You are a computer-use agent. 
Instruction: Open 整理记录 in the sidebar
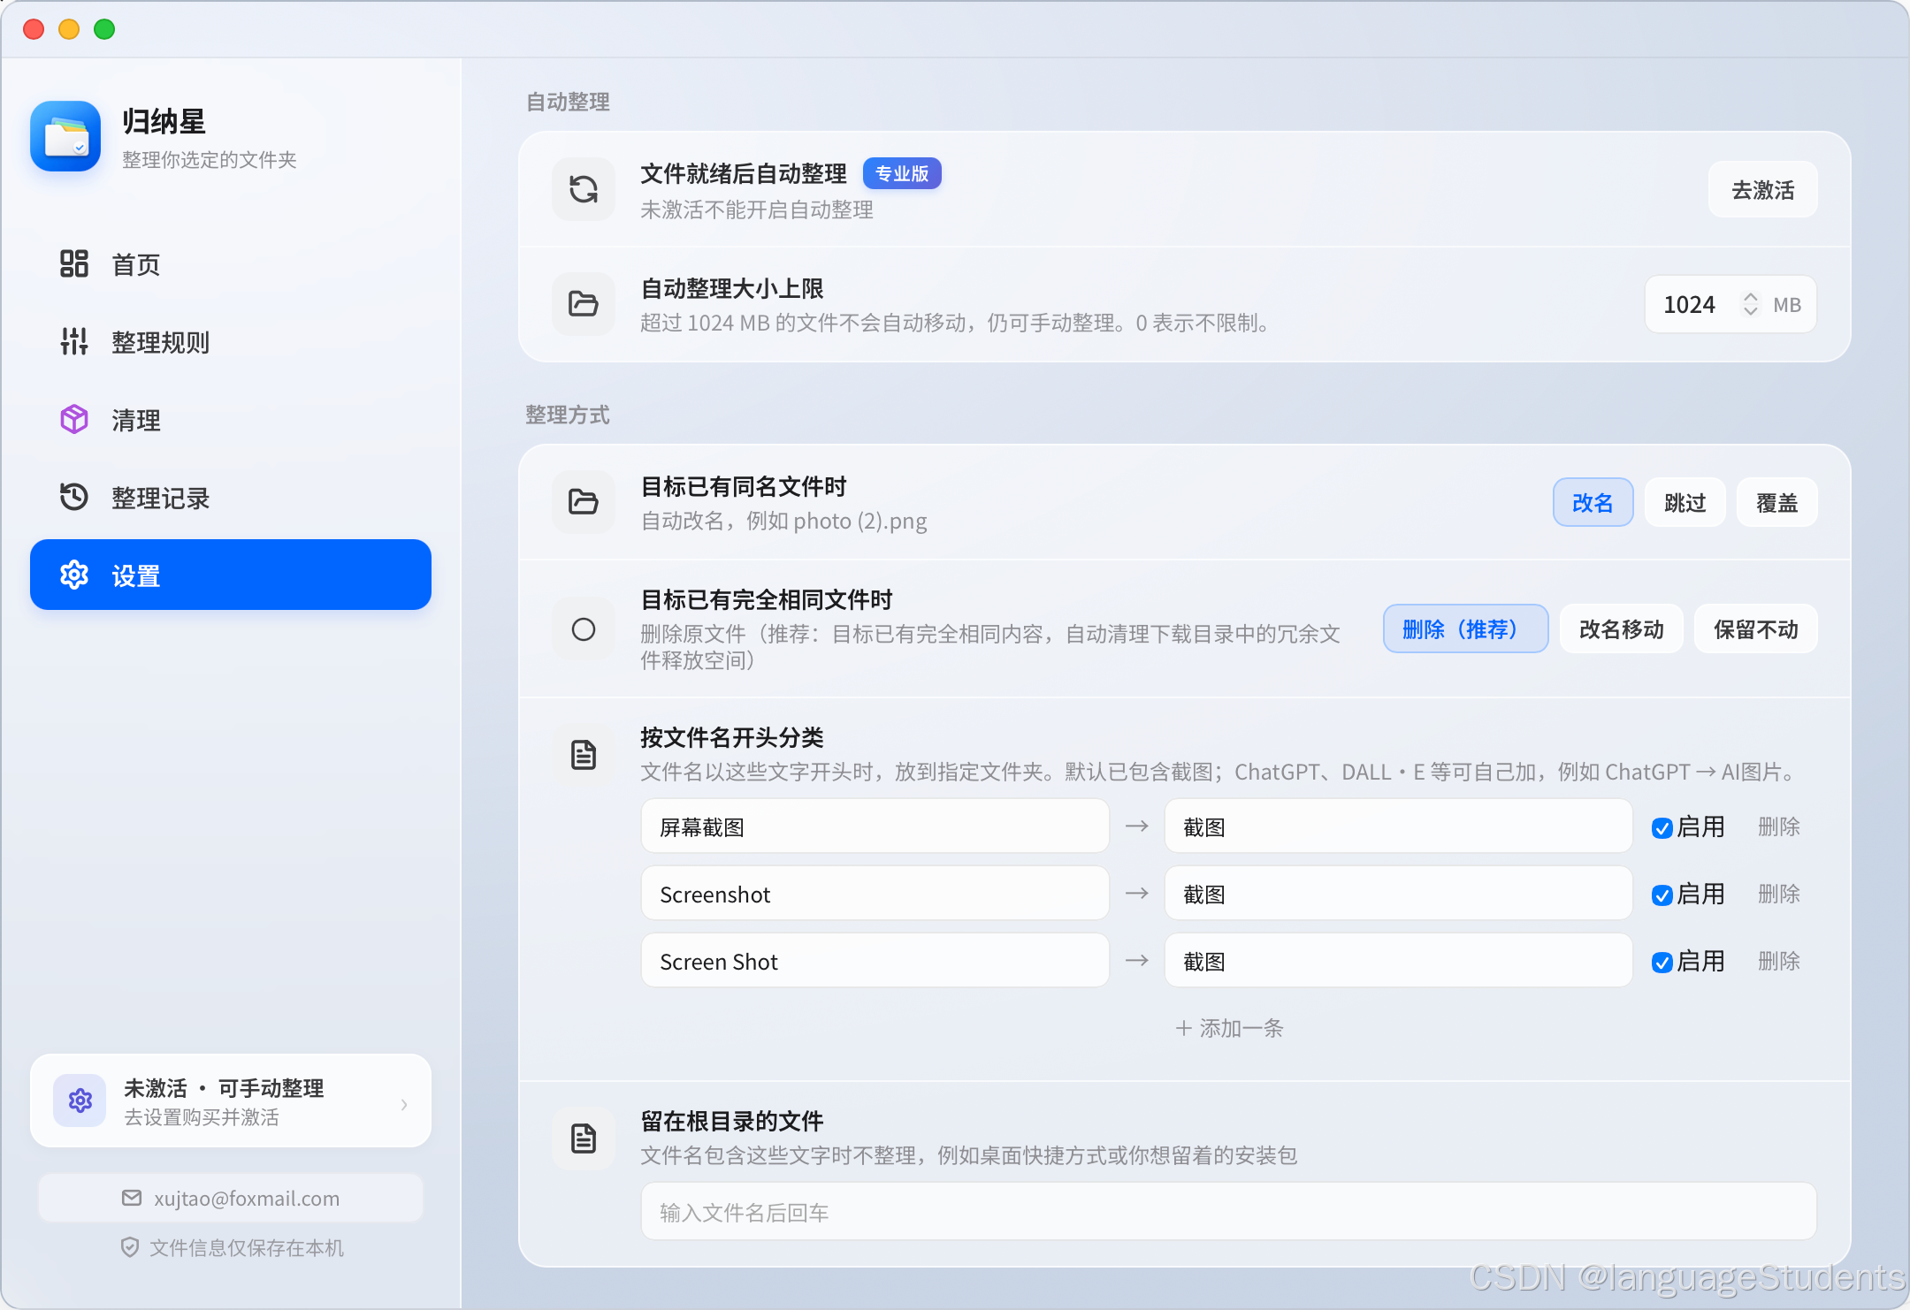[x=231, y=497]
